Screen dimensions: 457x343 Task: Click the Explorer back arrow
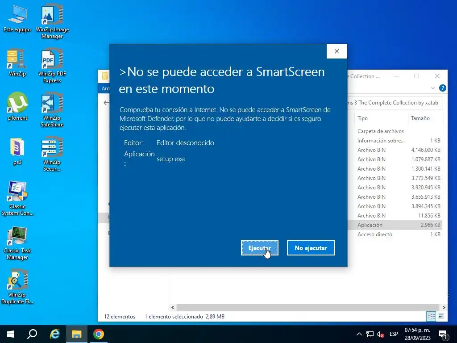(106, 103)
